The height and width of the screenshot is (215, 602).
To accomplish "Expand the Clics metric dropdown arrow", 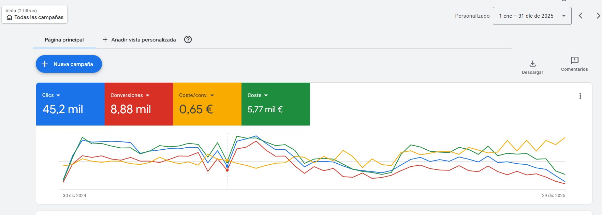I will pyautogui.click(x=58, y=95).
